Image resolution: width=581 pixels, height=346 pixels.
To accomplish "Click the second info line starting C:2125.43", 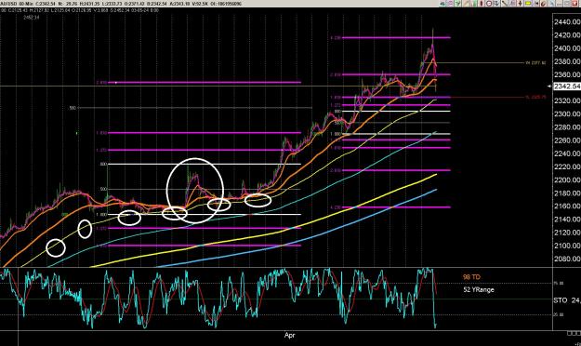I will click(79, 10).
